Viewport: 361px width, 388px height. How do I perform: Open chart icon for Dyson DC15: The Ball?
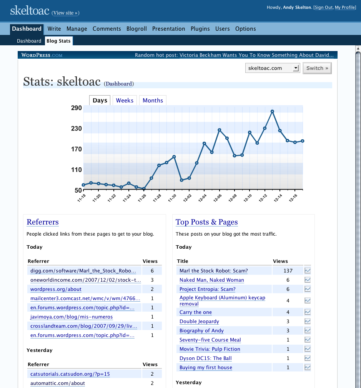click(x=307, y=358)
